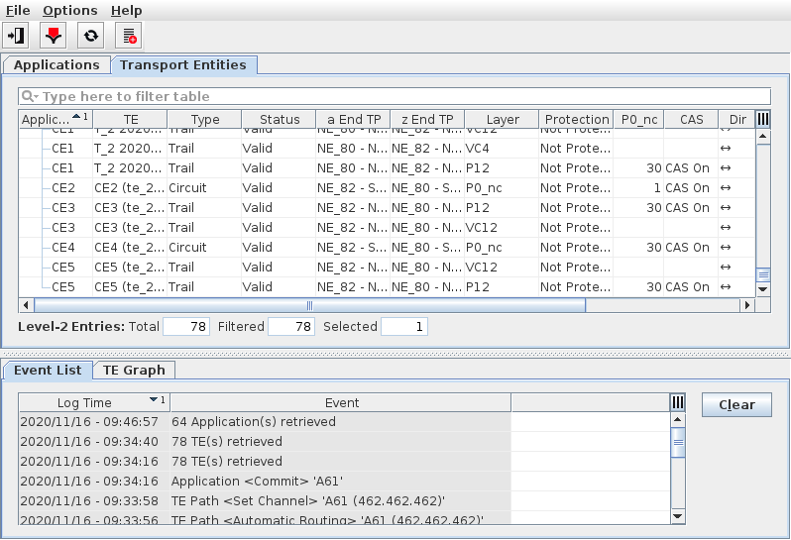Open column chooser icon in transport entities table
This screenshot has height=540, width=791.
762,119
